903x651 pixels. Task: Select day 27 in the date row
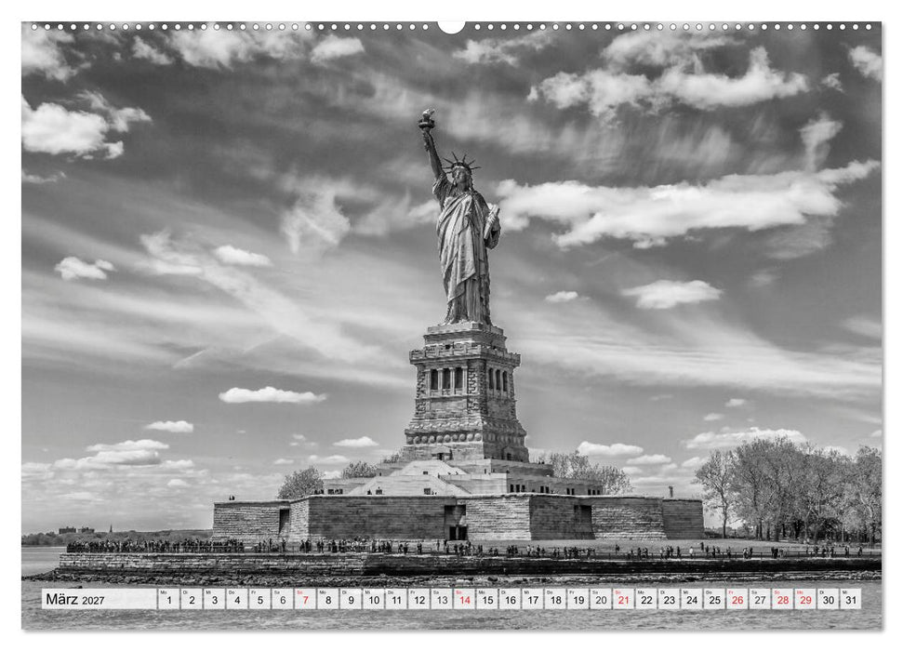pos(760,599)
